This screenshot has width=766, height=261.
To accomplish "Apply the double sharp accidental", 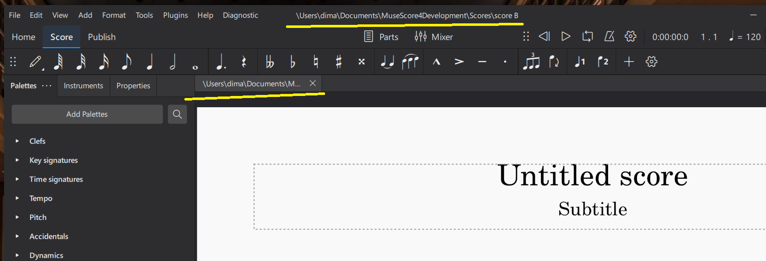I will tap(361, 62).
